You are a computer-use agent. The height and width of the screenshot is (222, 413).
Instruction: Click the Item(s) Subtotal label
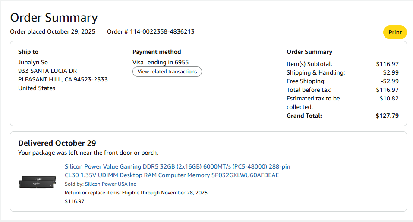click(309, 64)
